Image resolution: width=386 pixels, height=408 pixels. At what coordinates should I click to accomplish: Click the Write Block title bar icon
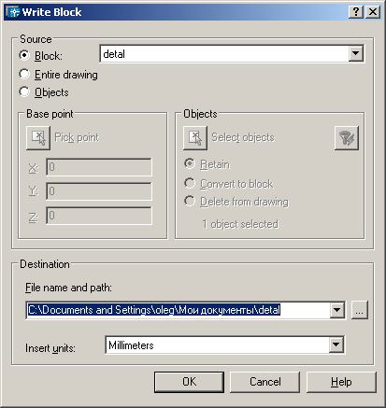click(13, 12)
